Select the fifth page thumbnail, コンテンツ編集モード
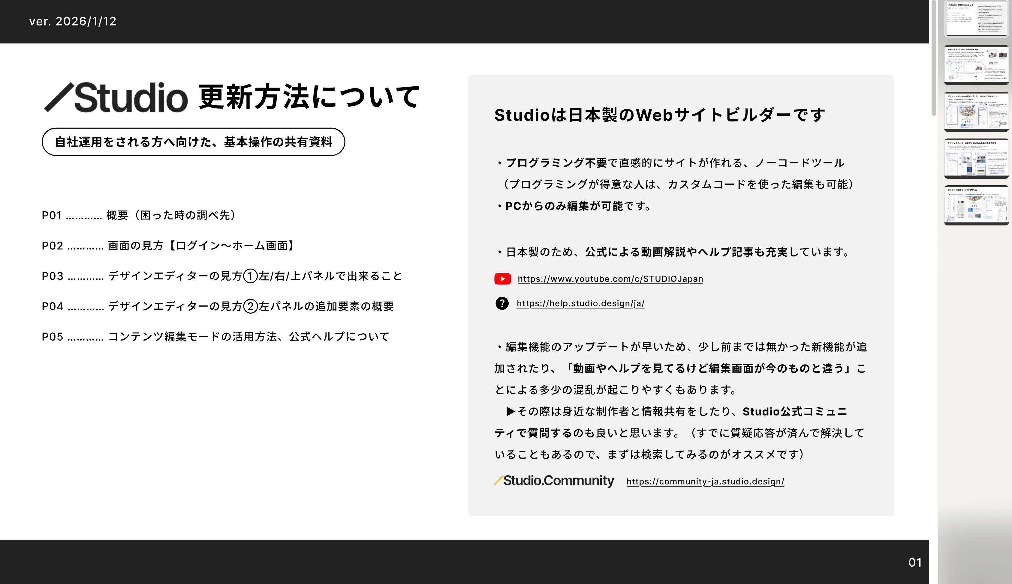Image resolution: width=1012 pixels, height=584 pixels. click(x=976, y=205)
